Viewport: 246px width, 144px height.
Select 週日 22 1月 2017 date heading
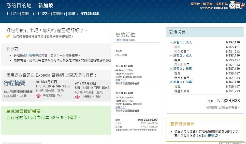124,93
